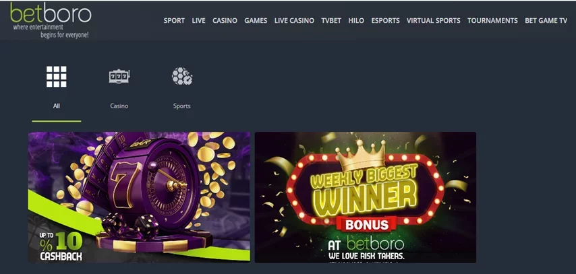Screen dimensions: 576x274
Task: Open the SPORT menu item
Action: tap(174, 21)
